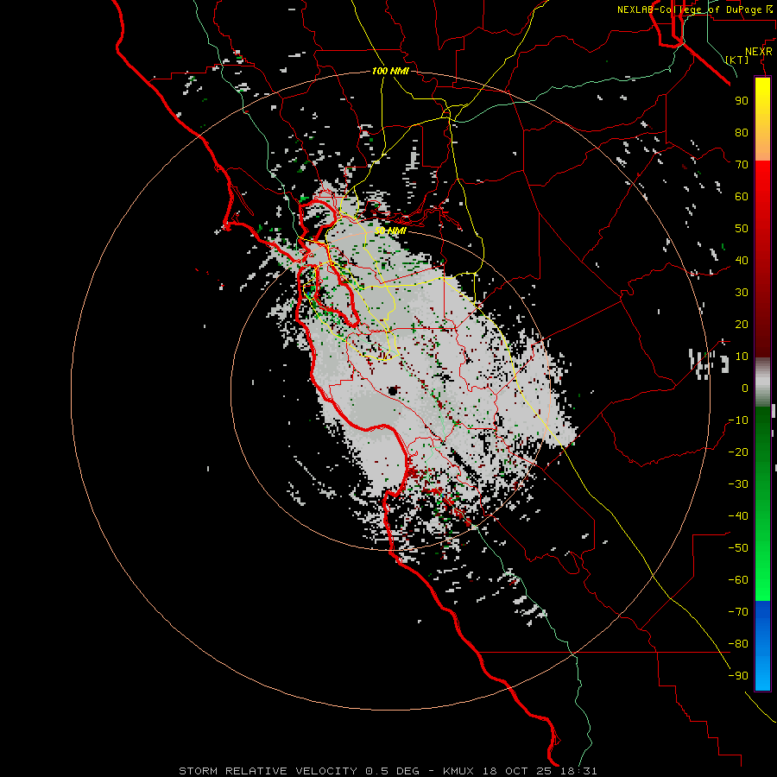Click the 90 value on velocity scale
This screenshot has height=777, width=777.
742,101
